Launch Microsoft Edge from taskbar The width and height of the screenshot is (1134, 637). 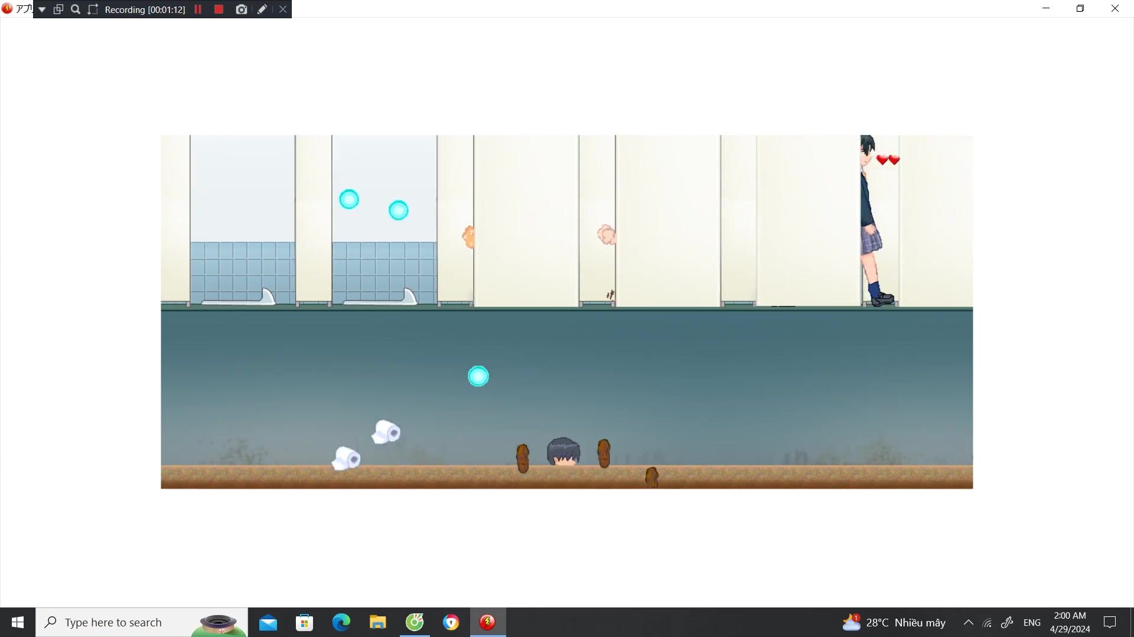click(341, 622)
